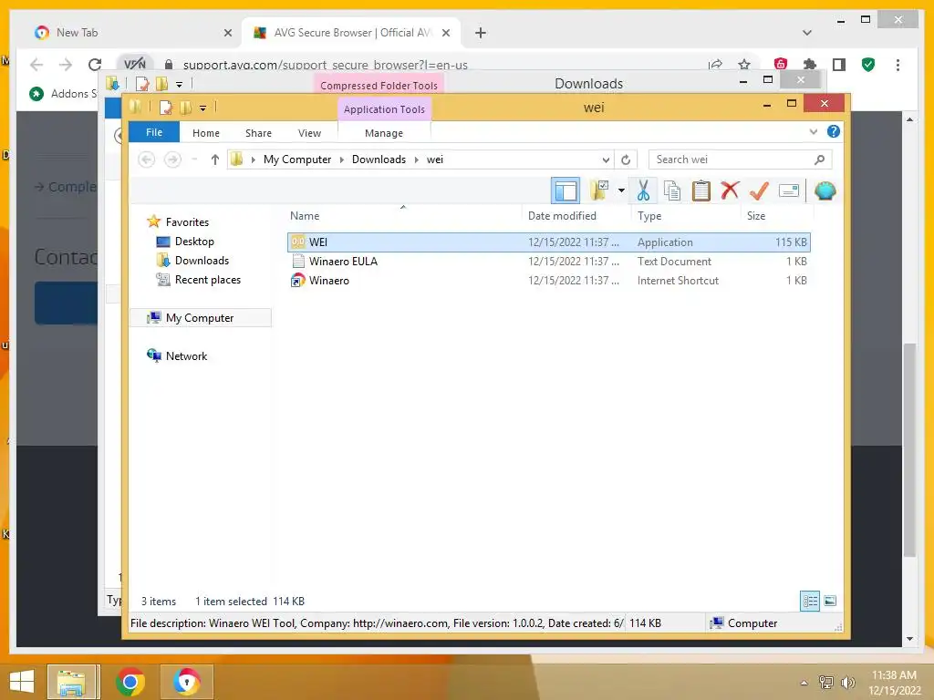Cut the selected file with scissors icon
Image resolution: width=934 pixels, height=700 pixels.
[643, 191]
